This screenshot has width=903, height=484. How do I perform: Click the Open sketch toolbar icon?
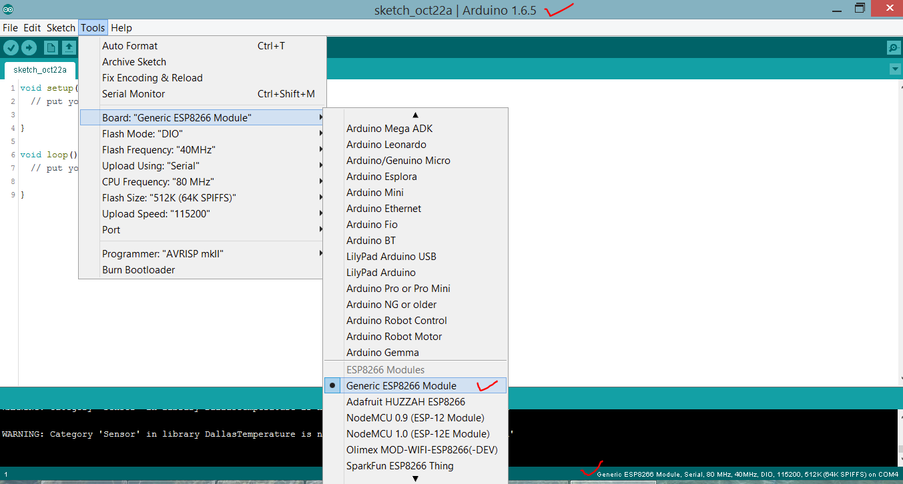(x=69, y=47)
